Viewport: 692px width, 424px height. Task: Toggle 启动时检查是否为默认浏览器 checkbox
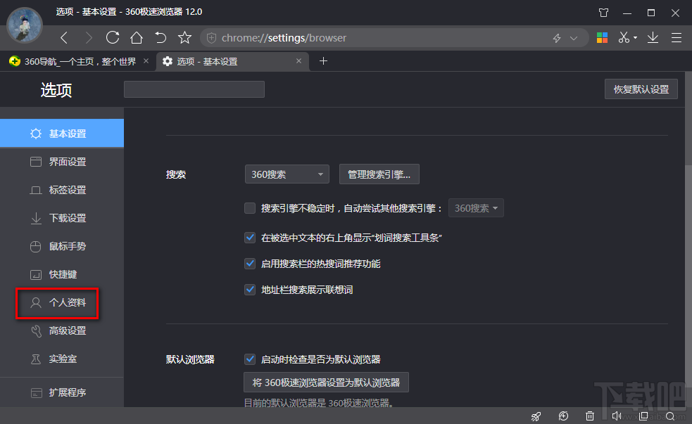click(250, 359)
